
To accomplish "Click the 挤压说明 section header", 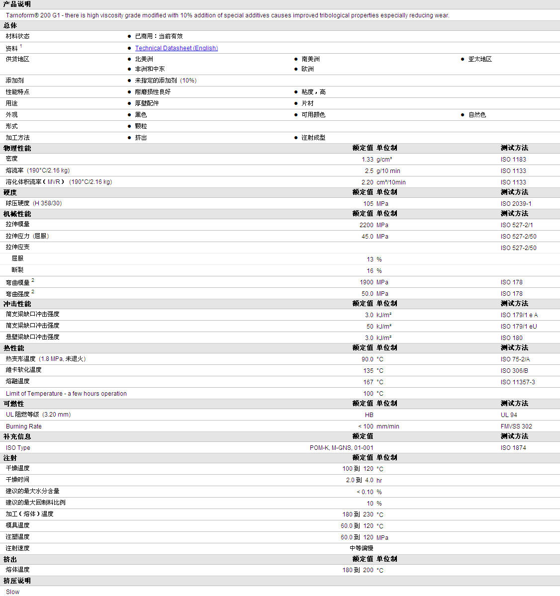I will pos(17,581).
